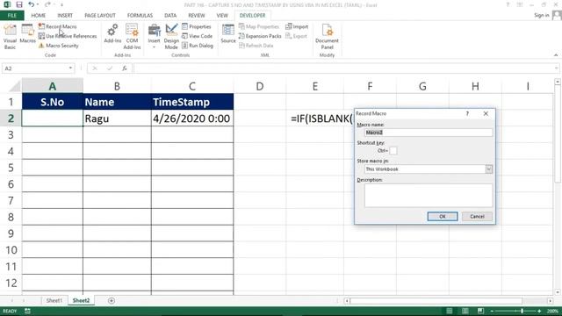Toggle Use Relative References

pos(68,36)
